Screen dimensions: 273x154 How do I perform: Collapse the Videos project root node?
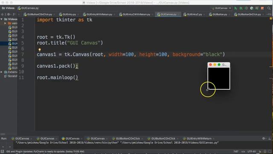[x=2, y=19]
